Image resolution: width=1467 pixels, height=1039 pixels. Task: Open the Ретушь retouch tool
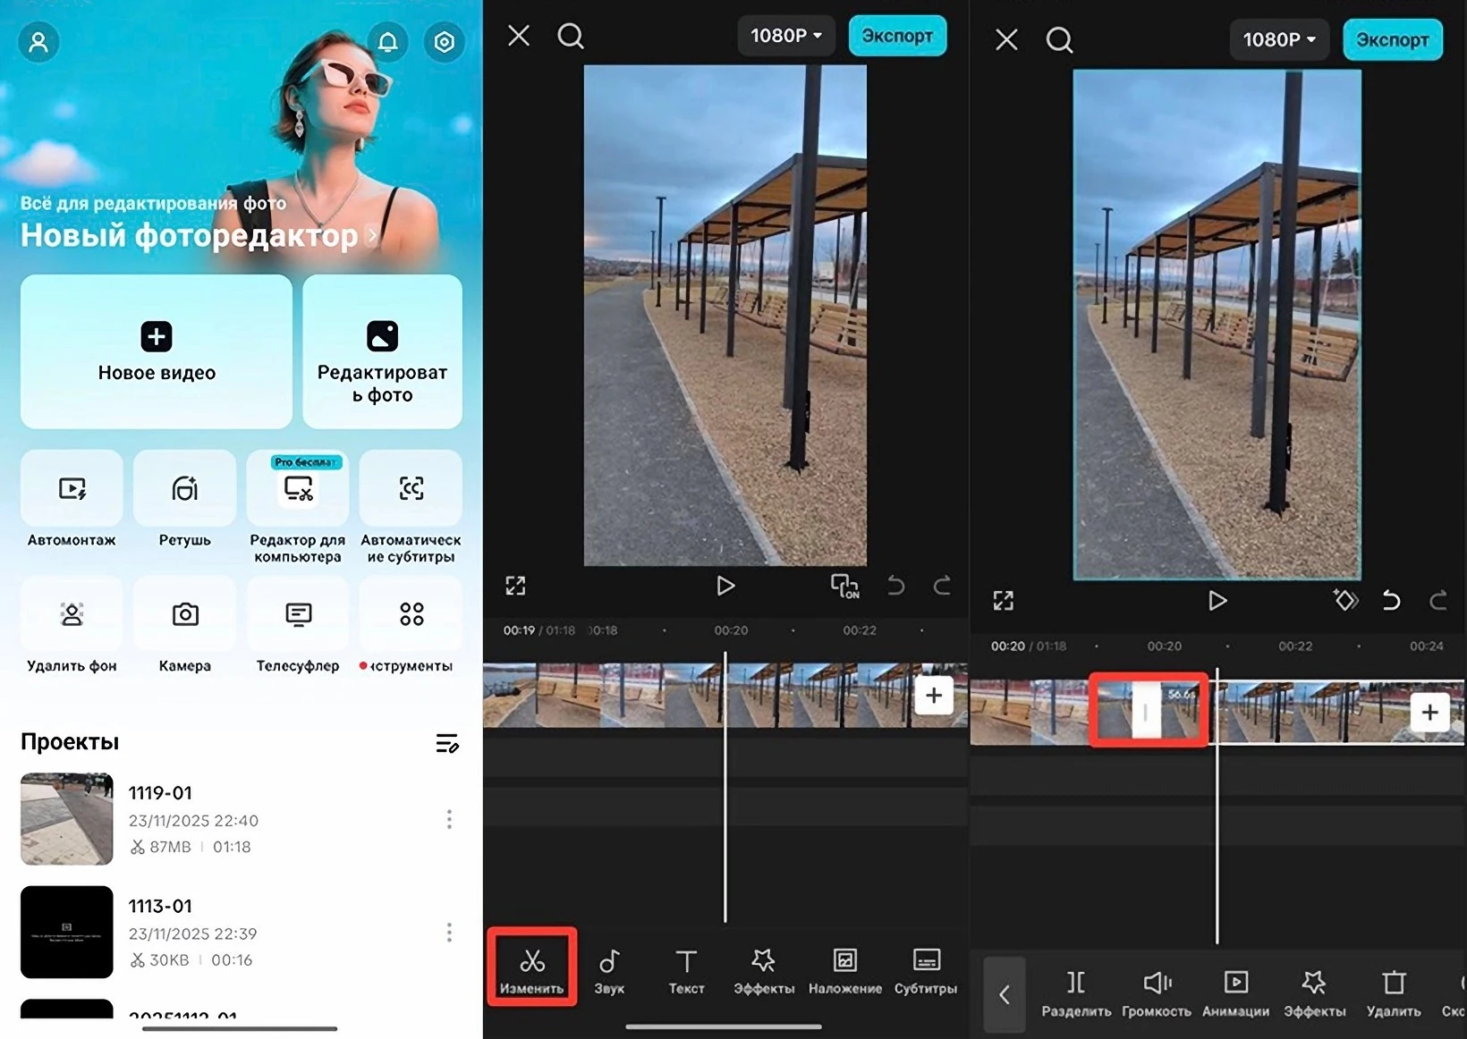point(184,489)
